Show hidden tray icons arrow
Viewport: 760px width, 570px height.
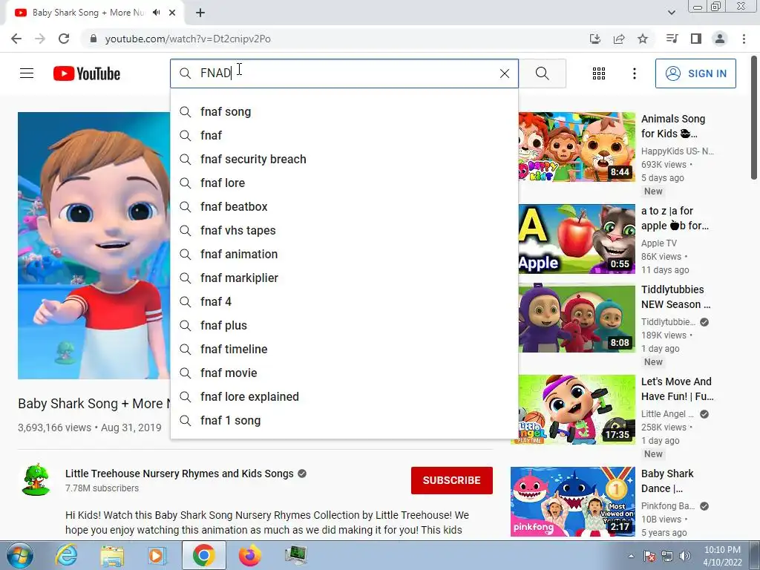631,556
